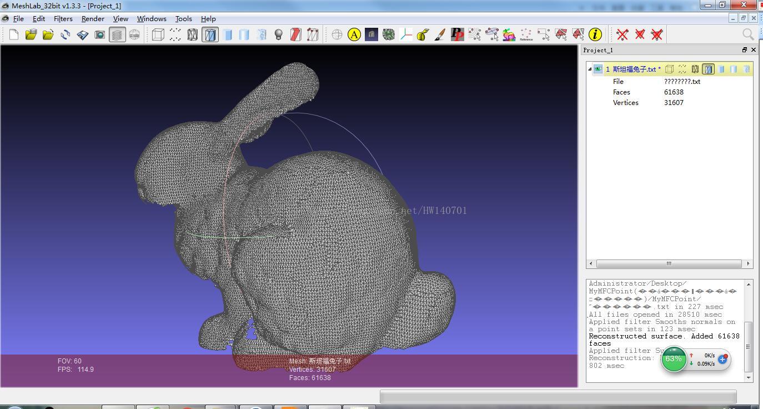Toggle selected-vertex rendering red dots icon
This screenshot has width=763, height=409.
(313, 34)
